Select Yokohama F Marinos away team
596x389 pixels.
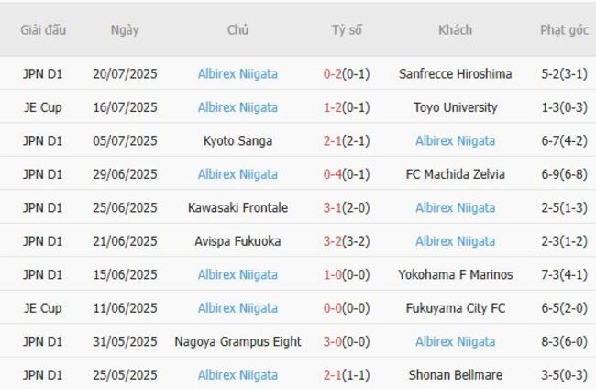455,274
